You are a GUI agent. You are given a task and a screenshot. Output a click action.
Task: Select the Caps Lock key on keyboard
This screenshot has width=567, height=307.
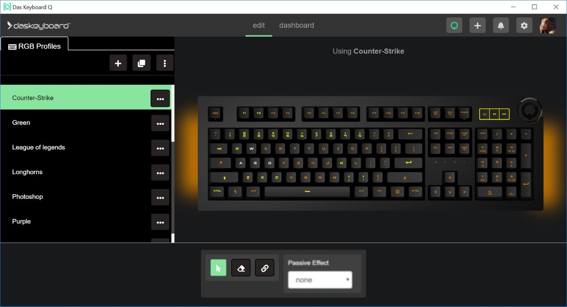point(221,163)
